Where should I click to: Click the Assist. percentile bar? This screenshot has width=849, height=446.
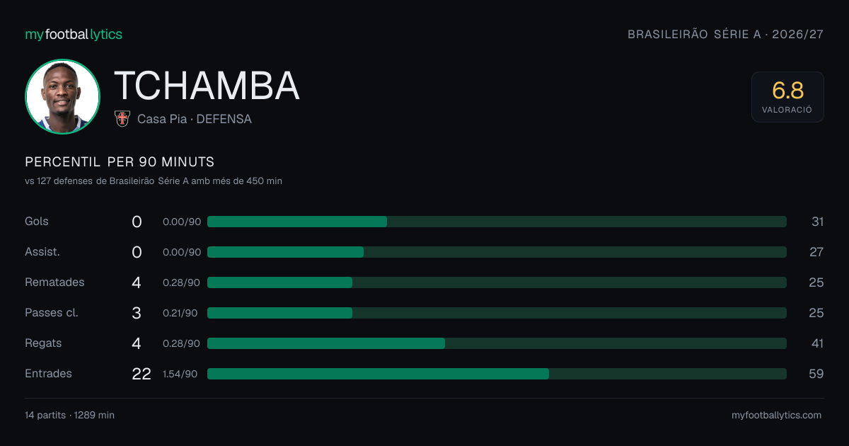(x=497, y=252)
